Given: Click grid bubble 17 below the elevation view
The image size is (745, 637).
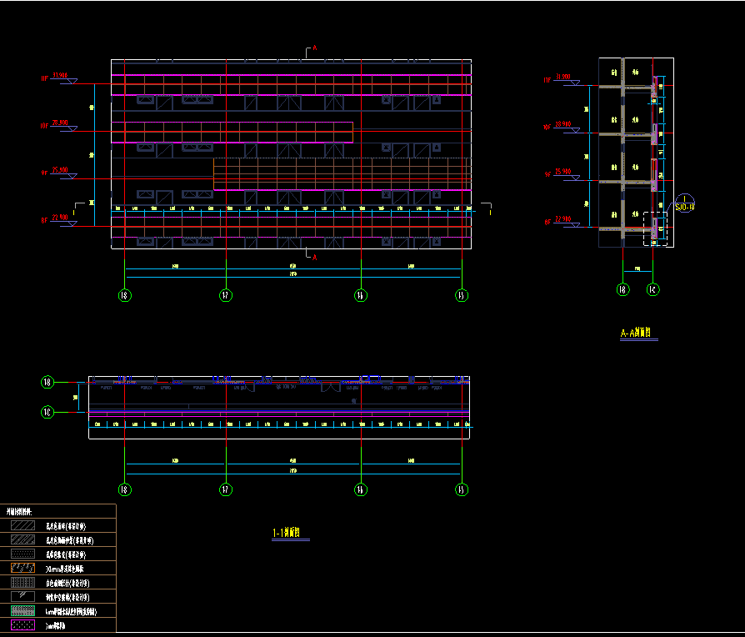Looking at the screenshot, I should click(x=226, y=295).
